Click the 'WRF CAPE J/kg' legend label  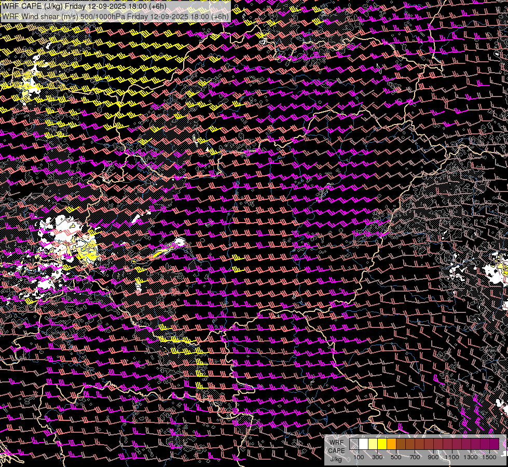336,451
